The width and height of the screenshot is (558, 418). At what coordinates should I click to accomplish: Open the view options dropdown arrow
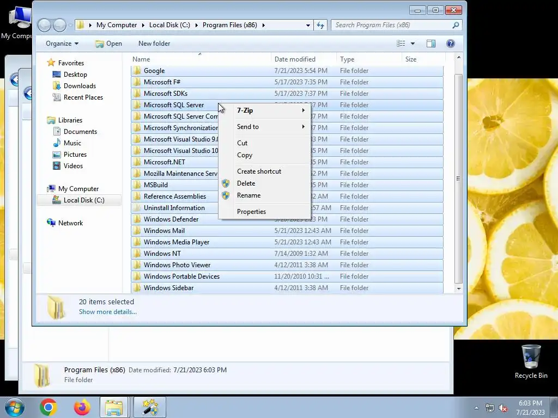(x=413, y=44)
